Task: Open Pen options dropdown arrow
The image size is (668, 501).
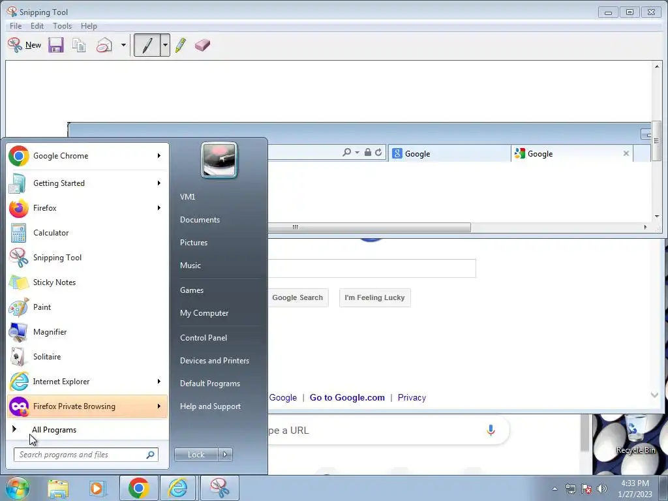Action: click(x=165, y=45)
